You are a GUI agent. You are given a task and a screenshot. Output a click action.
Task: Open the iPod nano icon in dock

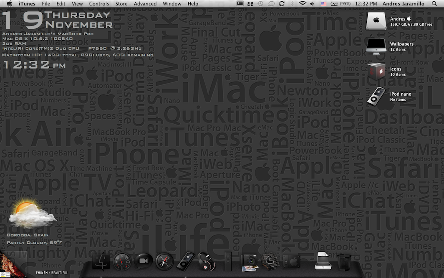[185, 261]
